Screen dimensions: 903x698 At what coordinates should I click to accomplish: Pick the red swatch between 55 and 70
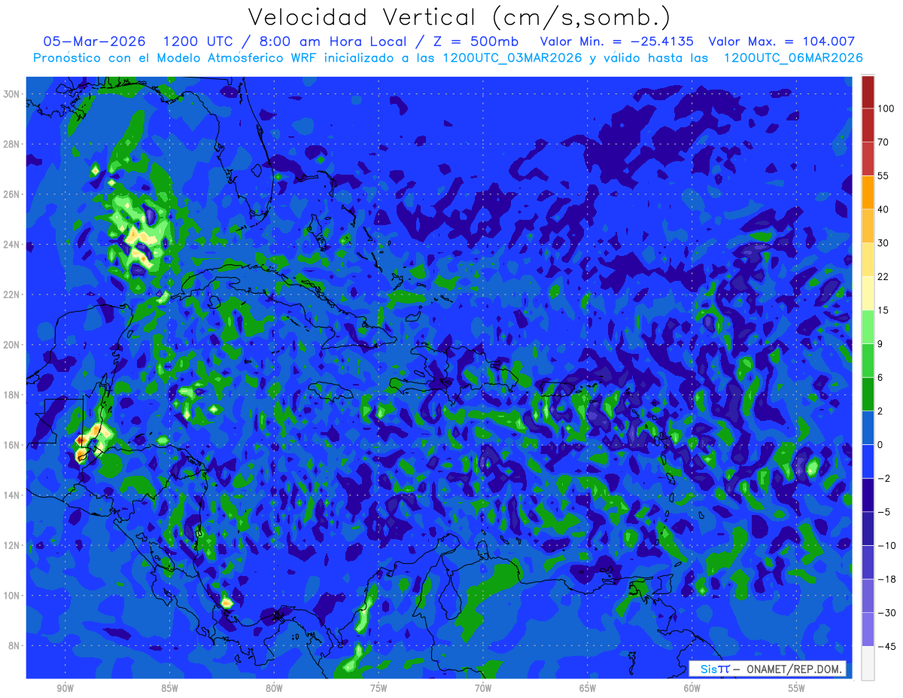click(868, 159)
